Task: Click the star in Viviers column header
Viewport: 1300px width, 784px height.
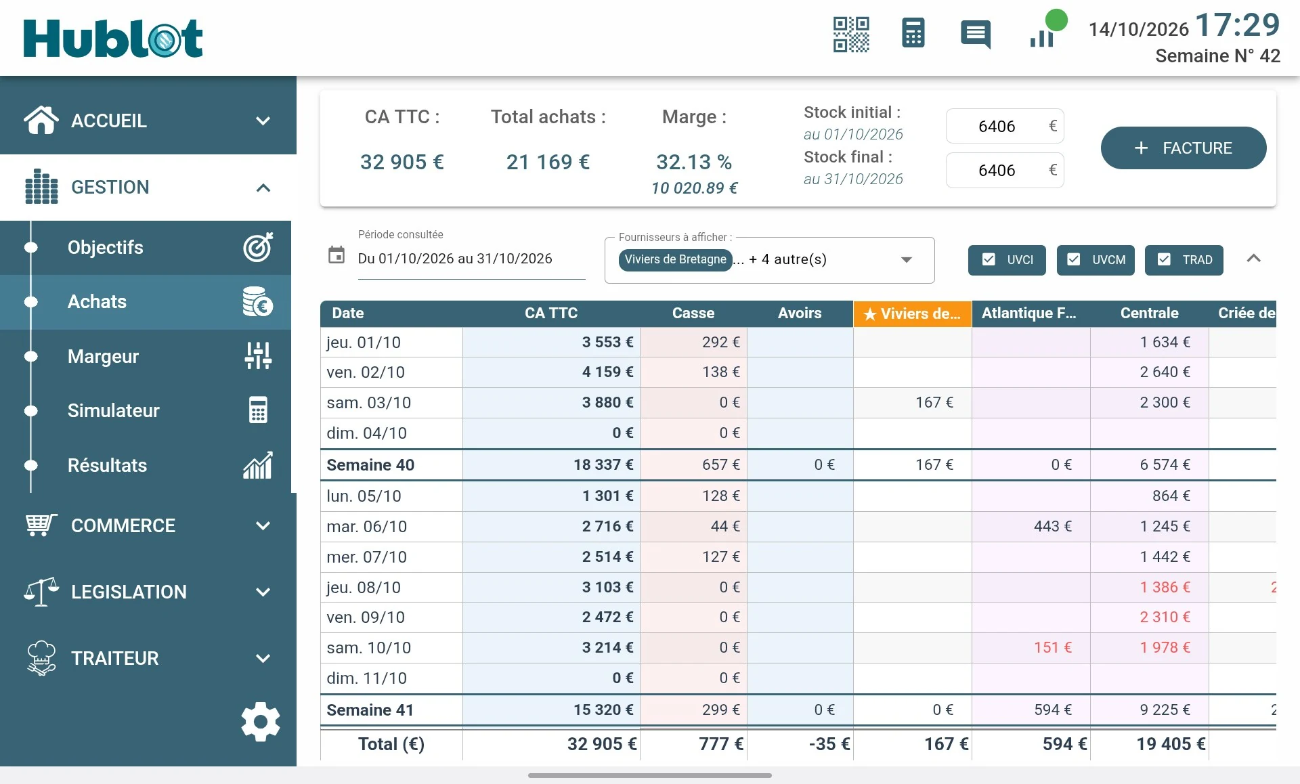Action: (x=870, y=314)
